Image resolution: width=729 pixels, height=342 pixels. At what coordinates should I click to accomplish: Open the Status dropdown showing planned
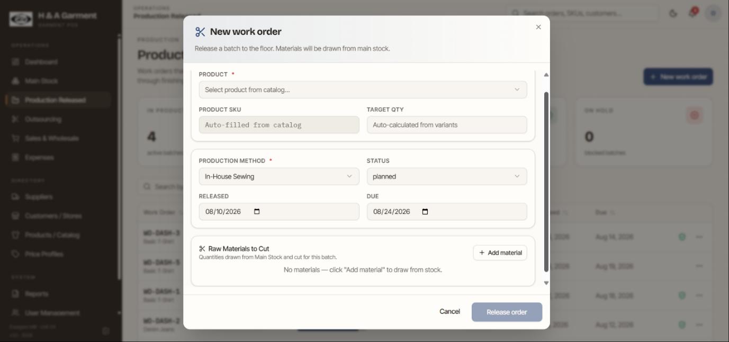[447, 176]
